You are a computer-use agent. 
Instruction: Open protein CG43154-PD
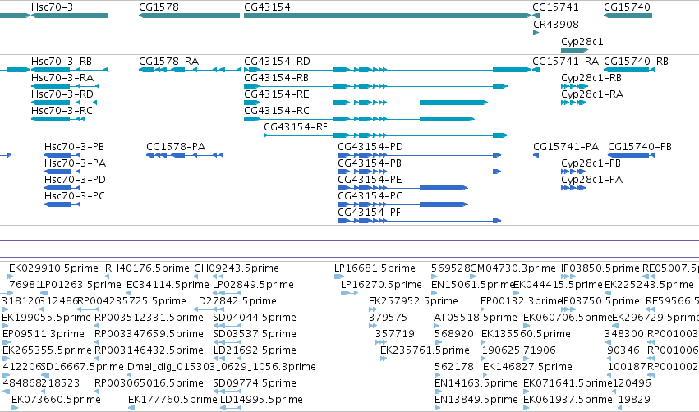(x=370, y=147)
